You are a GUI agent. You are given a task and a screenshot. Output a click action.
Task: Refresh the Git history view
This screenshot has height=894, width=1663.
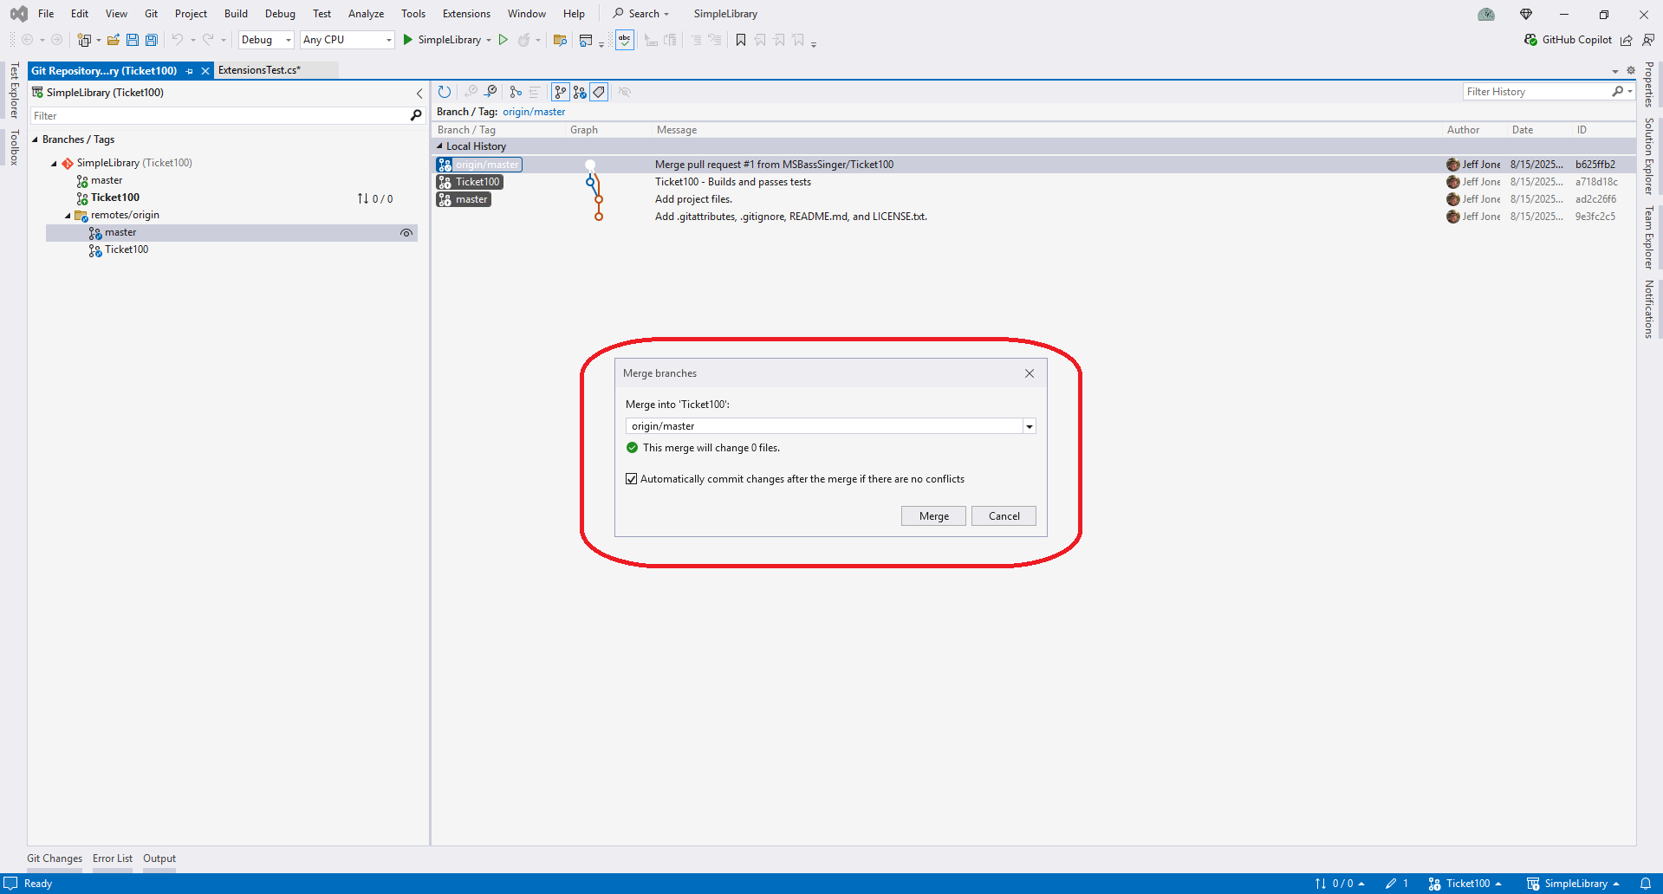(445, 92)
